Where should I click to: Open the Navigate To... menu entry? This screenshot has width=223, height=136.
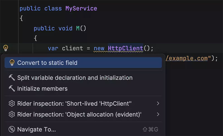coord(37,129)
